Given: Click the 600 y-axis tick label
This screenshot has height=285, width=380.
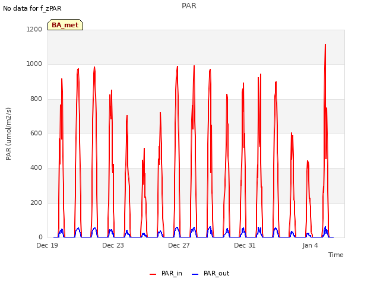Looking at the screenshot, I should click(36, 133).
